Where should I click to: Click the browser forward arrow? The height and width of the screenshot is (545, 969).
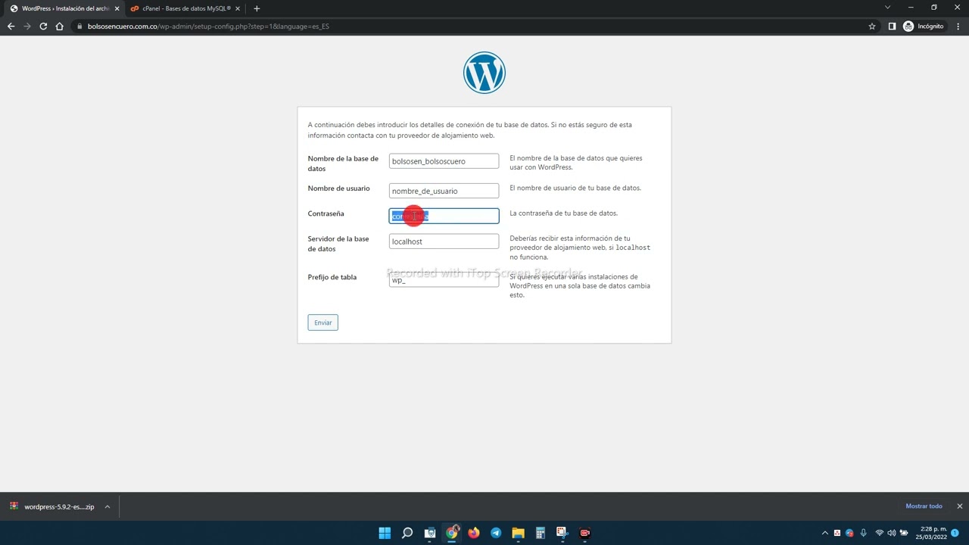27,26
